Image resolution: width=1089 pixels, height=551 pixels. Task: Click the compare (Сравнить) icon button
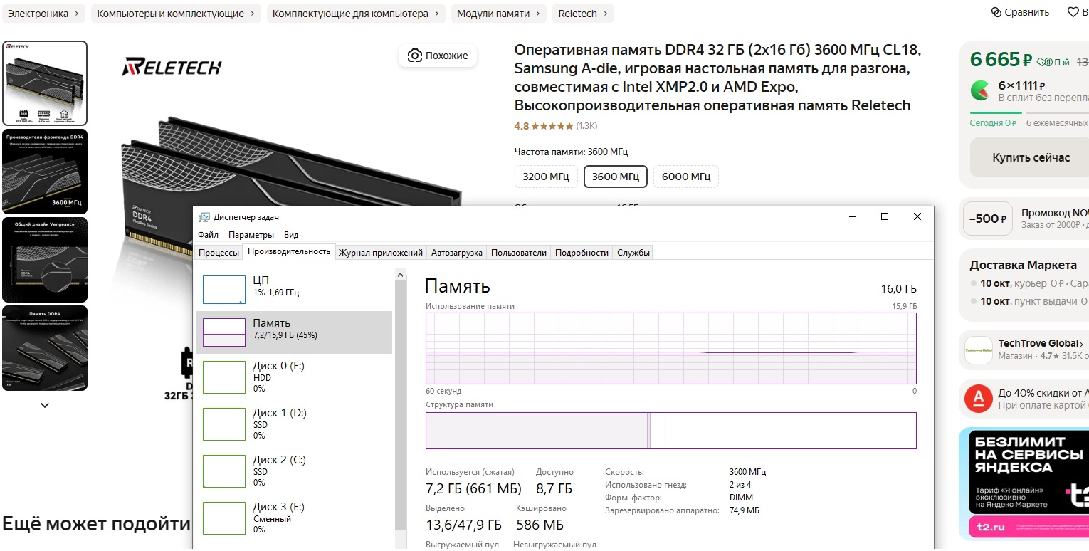tap(996, 12)
